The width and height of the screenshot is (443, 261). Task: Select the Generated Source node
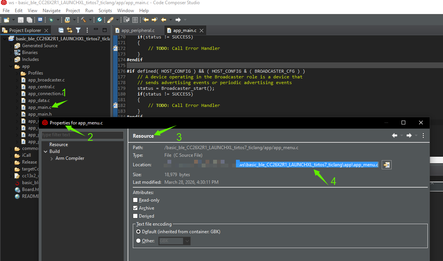(40, 46)
